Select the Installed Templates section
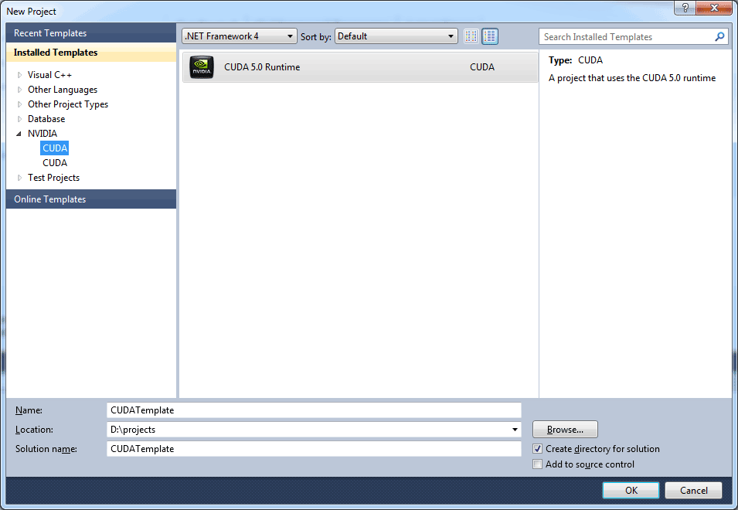The width and height of the screenshot is (738, 510). pos(91,53)
